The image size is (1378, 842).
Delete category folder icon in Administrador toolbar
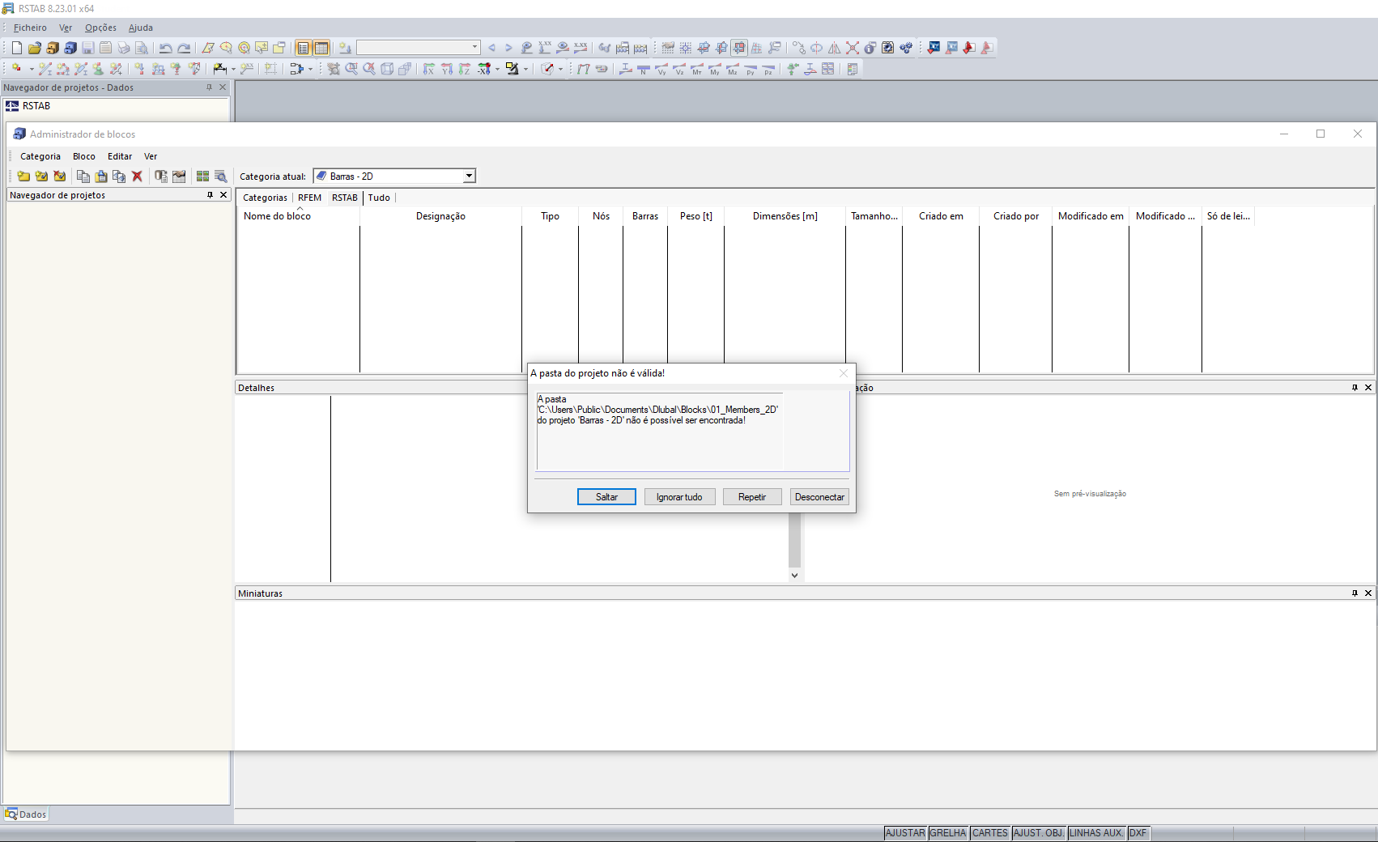click(x=59, y=176)
